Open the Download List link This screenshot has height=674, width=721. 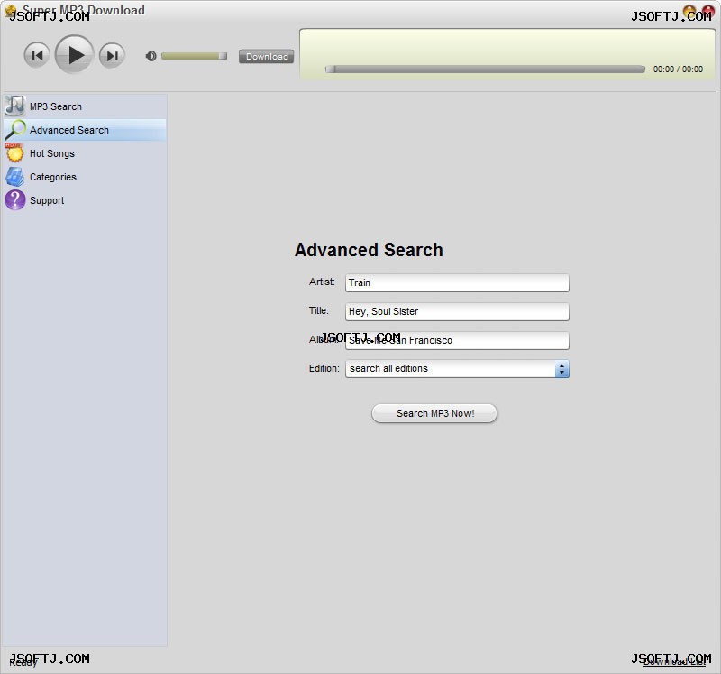click(674, 662)
